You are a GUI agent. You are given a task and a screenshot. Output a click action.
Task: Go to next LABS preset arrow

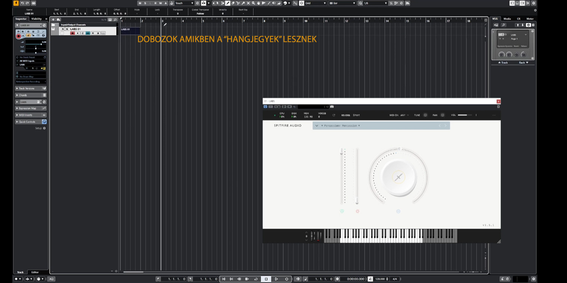[445, 126]
